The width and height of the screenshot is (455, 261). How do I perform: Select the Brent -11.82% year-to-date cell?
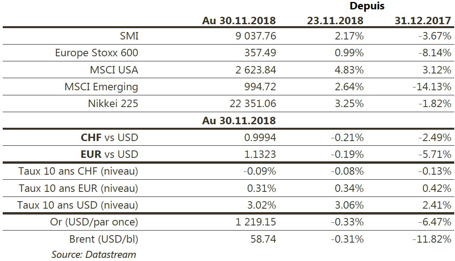[432, 239]
